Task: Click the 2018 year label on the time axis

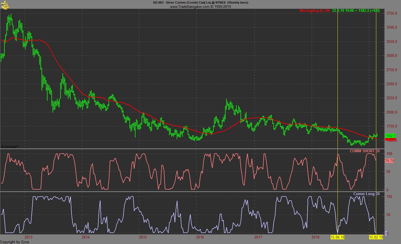Action: click(316, 237)
